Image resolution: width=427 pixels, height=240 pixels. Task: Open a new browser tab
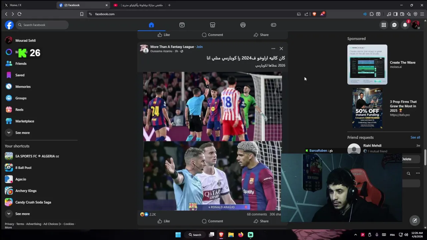pyautogui.click(x=169, y=5)
